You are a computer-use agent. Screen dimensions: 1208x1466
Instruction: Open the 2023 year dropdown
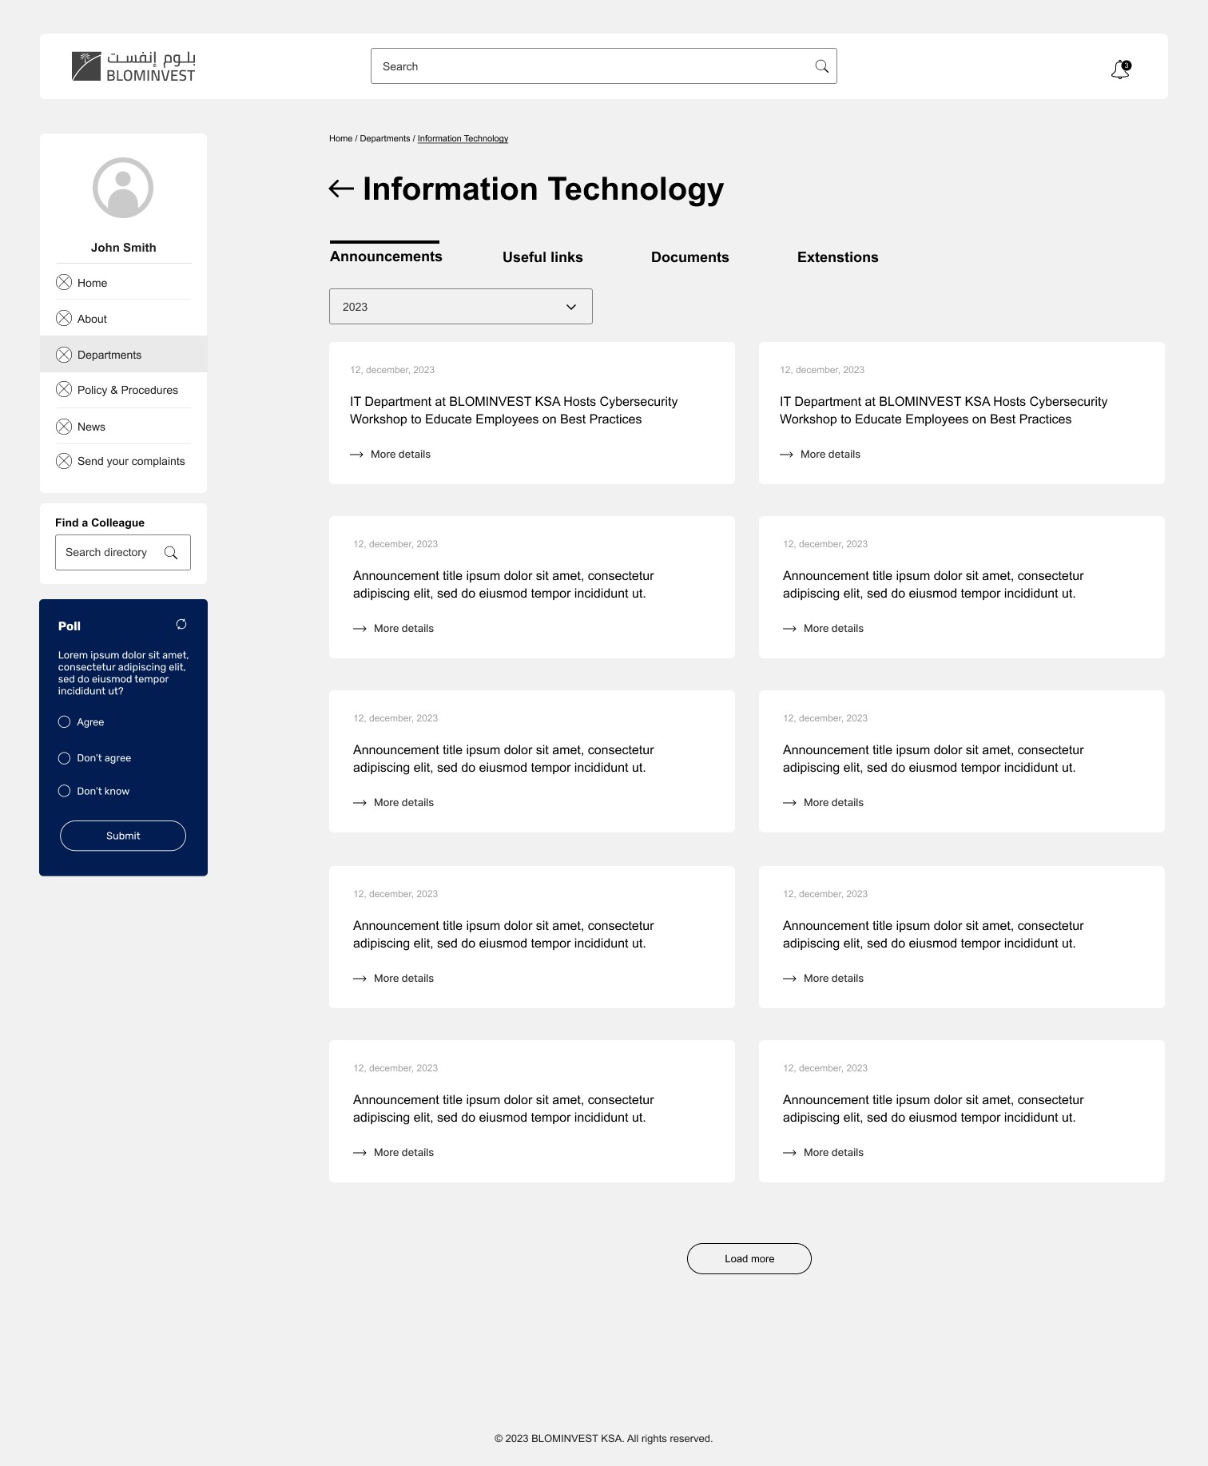461,307
